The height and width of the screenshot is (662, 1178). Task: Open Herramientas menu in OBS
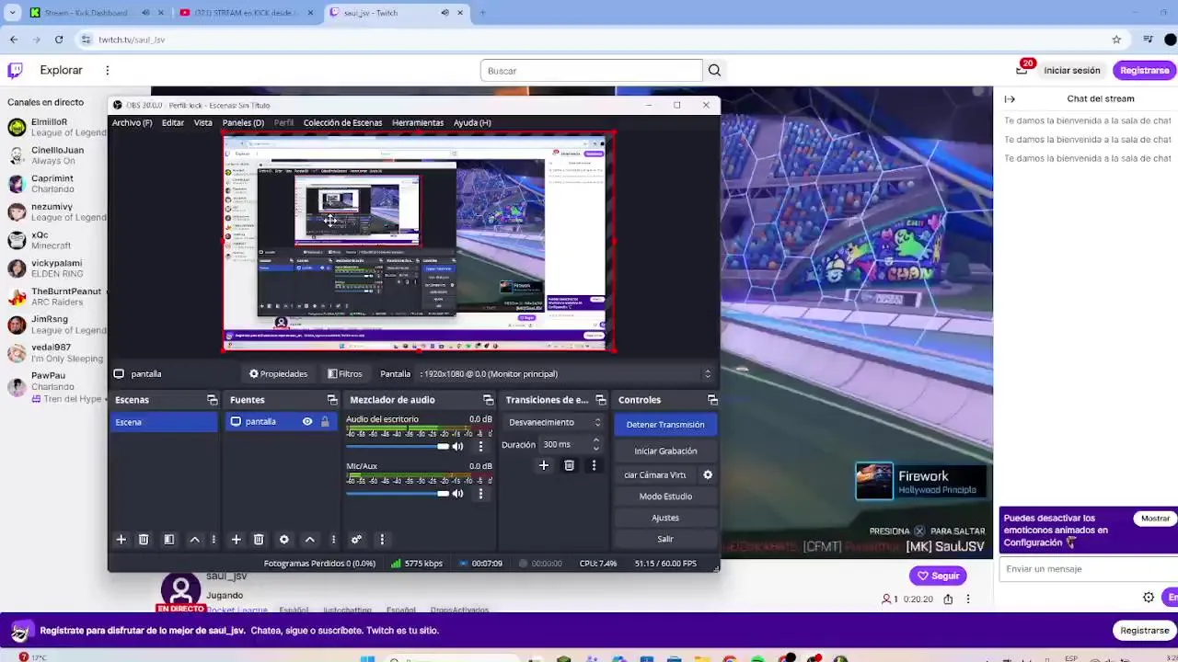[x=418, y=123]
